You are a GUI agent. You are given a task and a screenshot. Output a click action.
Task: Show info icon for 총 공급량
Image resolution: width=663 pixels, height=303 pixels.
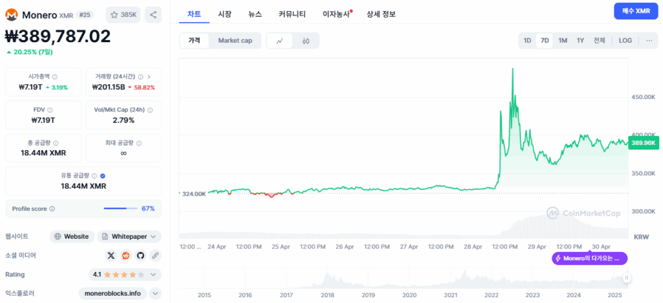56,143
